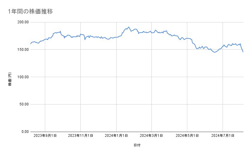Click the "2024年5月1日" date label
The height and width of the screenshot is (155, 251).
point(187,136)
